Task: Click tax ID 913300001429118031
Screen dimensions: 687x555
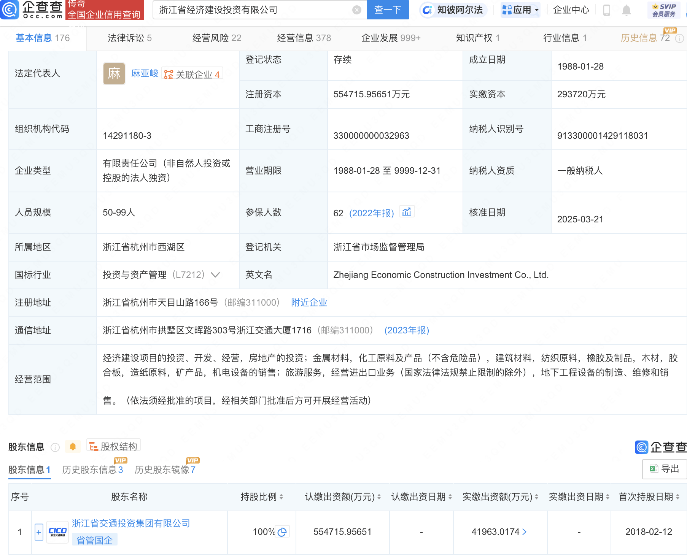Action: click(603, 136)
